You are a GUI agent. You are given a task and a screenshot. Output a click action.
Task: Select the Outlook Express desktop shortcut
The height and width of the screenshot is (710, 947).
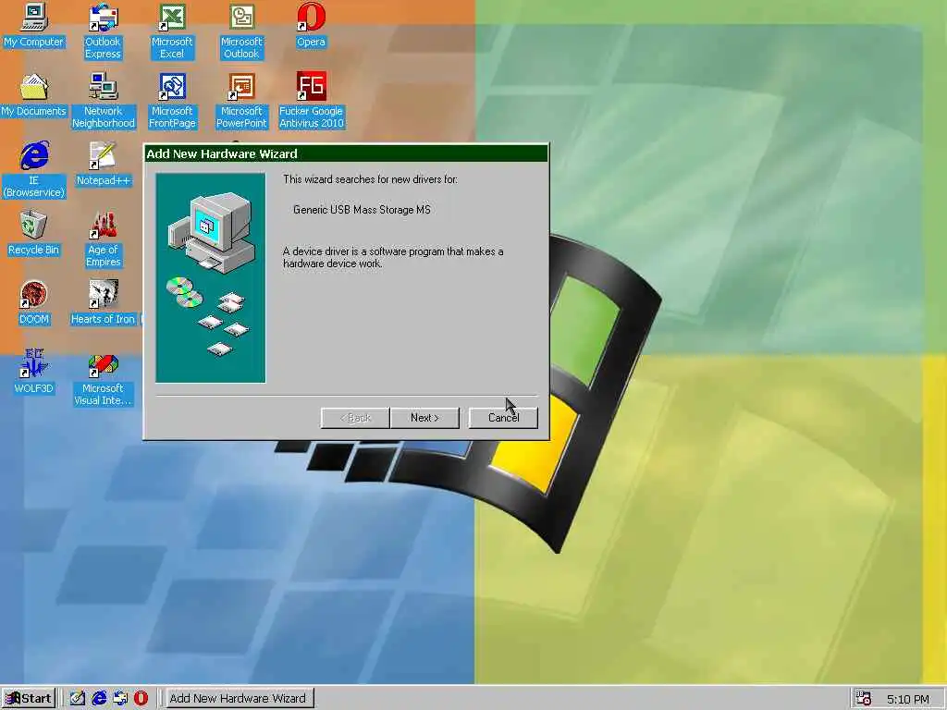[x=103, y=31]
